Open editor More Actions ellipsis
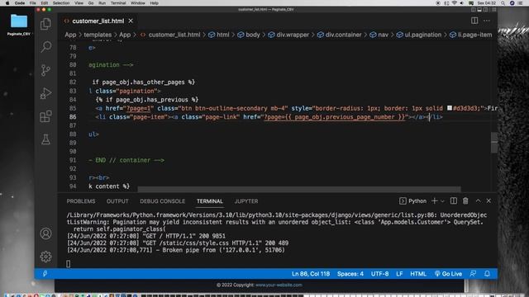The height and width of the screenshot is (297, 529). pyautogui.click(x=487, y=21)
